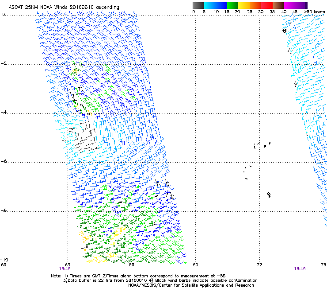Pick the green 15–20 knots colorbar segment
Screen dimensions: 327x288
[x=232, y=5]
